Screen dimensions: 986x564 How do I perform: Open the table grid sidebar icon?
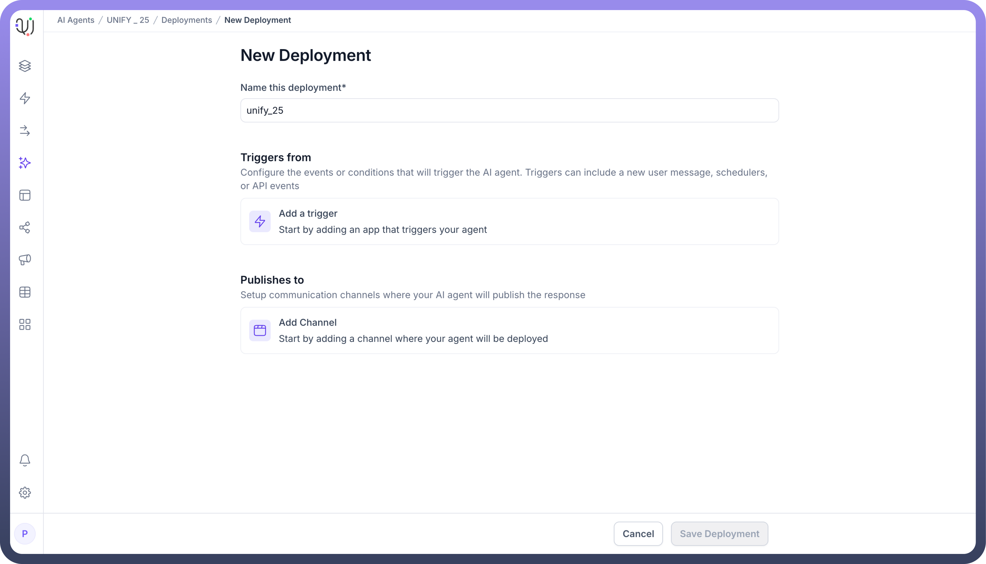click(25, 292)
